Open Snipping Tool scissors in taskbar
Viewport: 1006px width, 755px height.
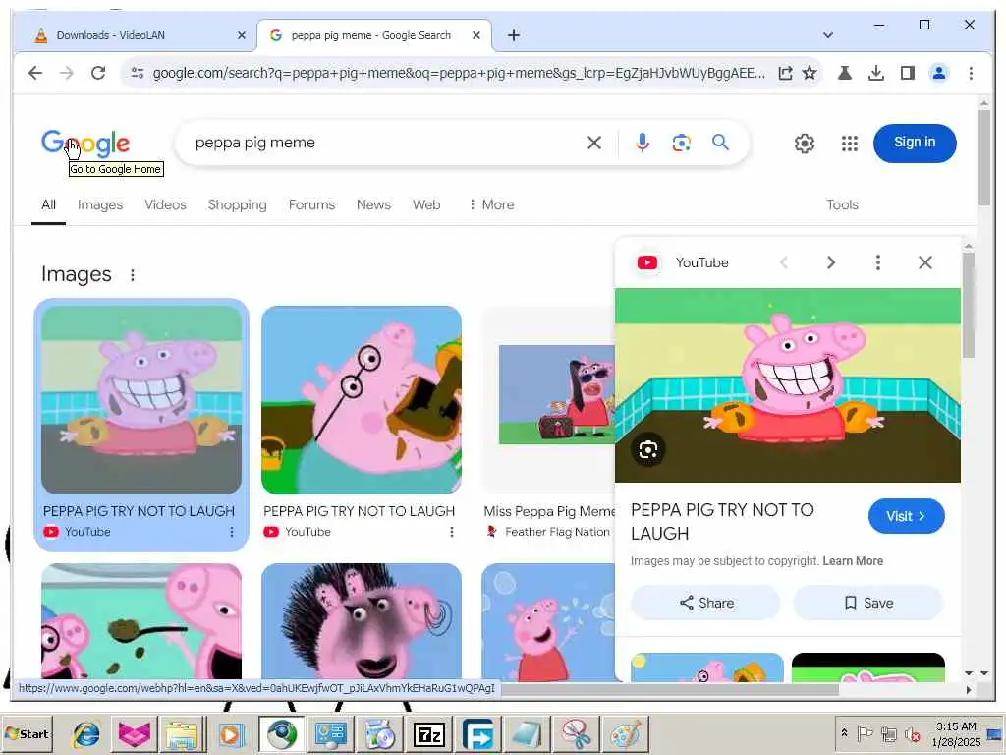[576, 734]
